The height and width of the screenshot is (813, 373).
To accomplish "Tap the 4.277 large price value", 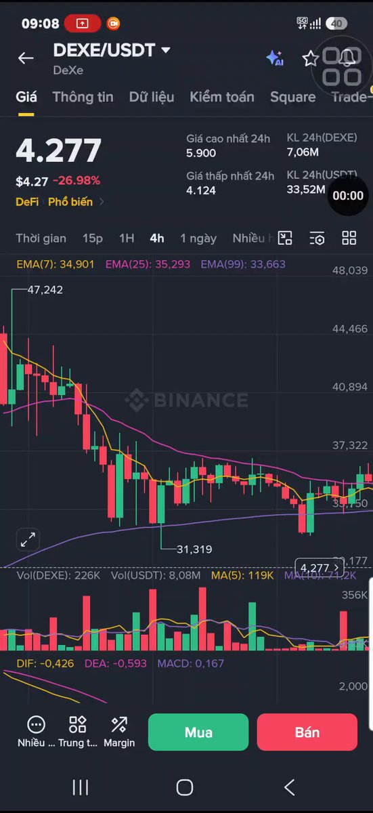I will [x=59, y=150].
